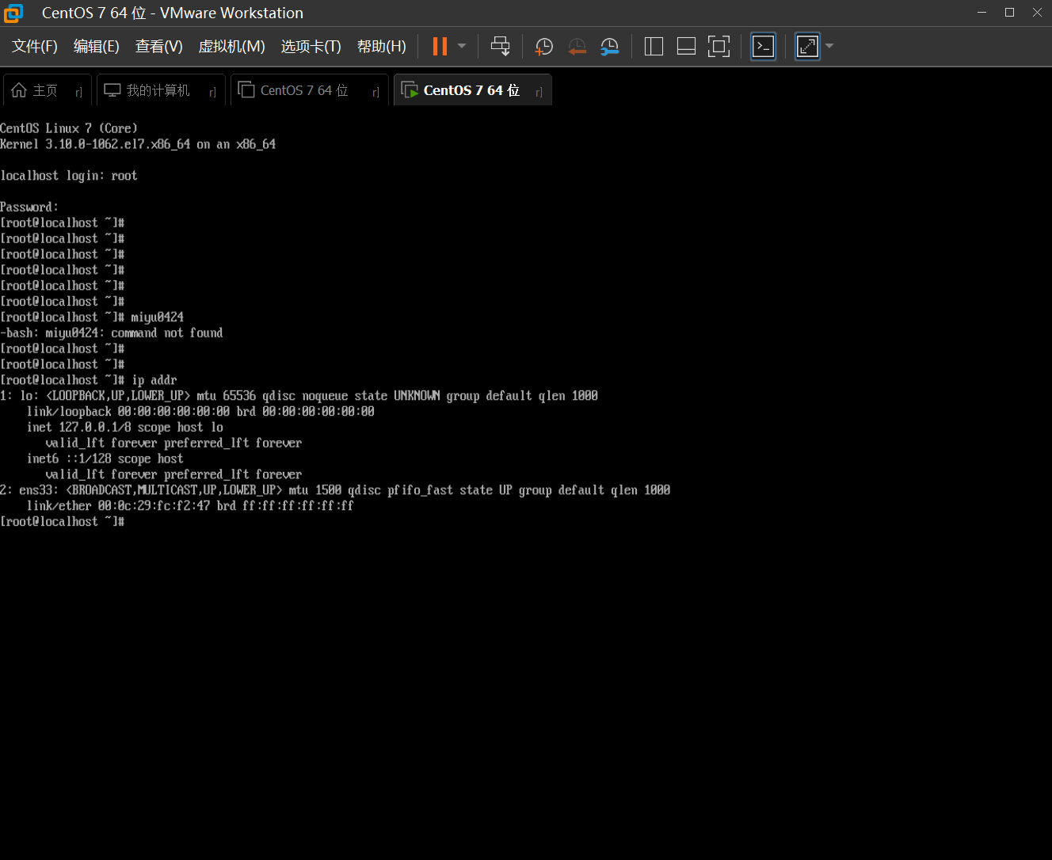Close the active CentOS 7 64 位 tab

pos(539,92)
